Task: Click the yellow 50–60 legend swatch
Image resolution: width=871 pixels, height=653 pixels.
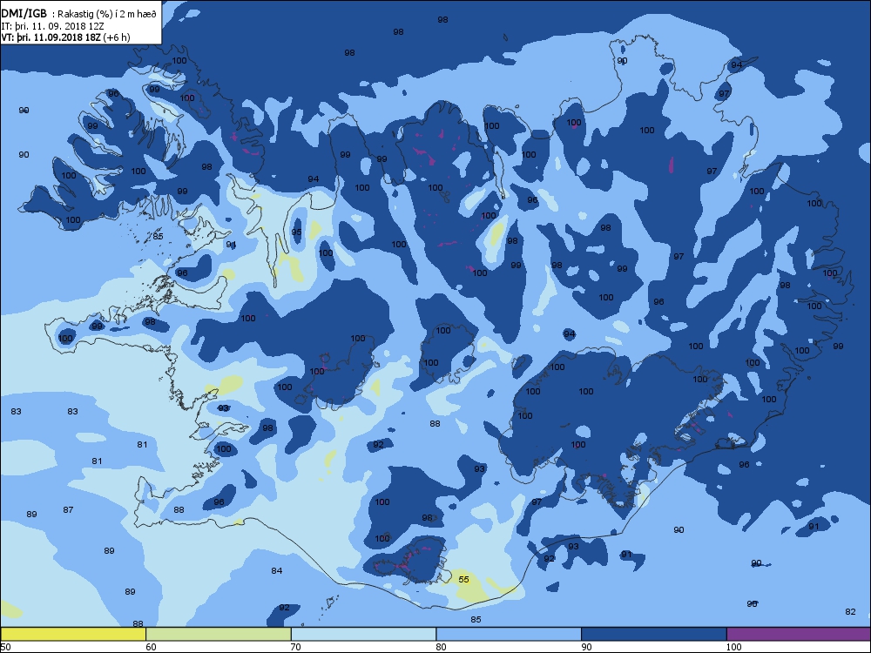Action: point(73,634)
